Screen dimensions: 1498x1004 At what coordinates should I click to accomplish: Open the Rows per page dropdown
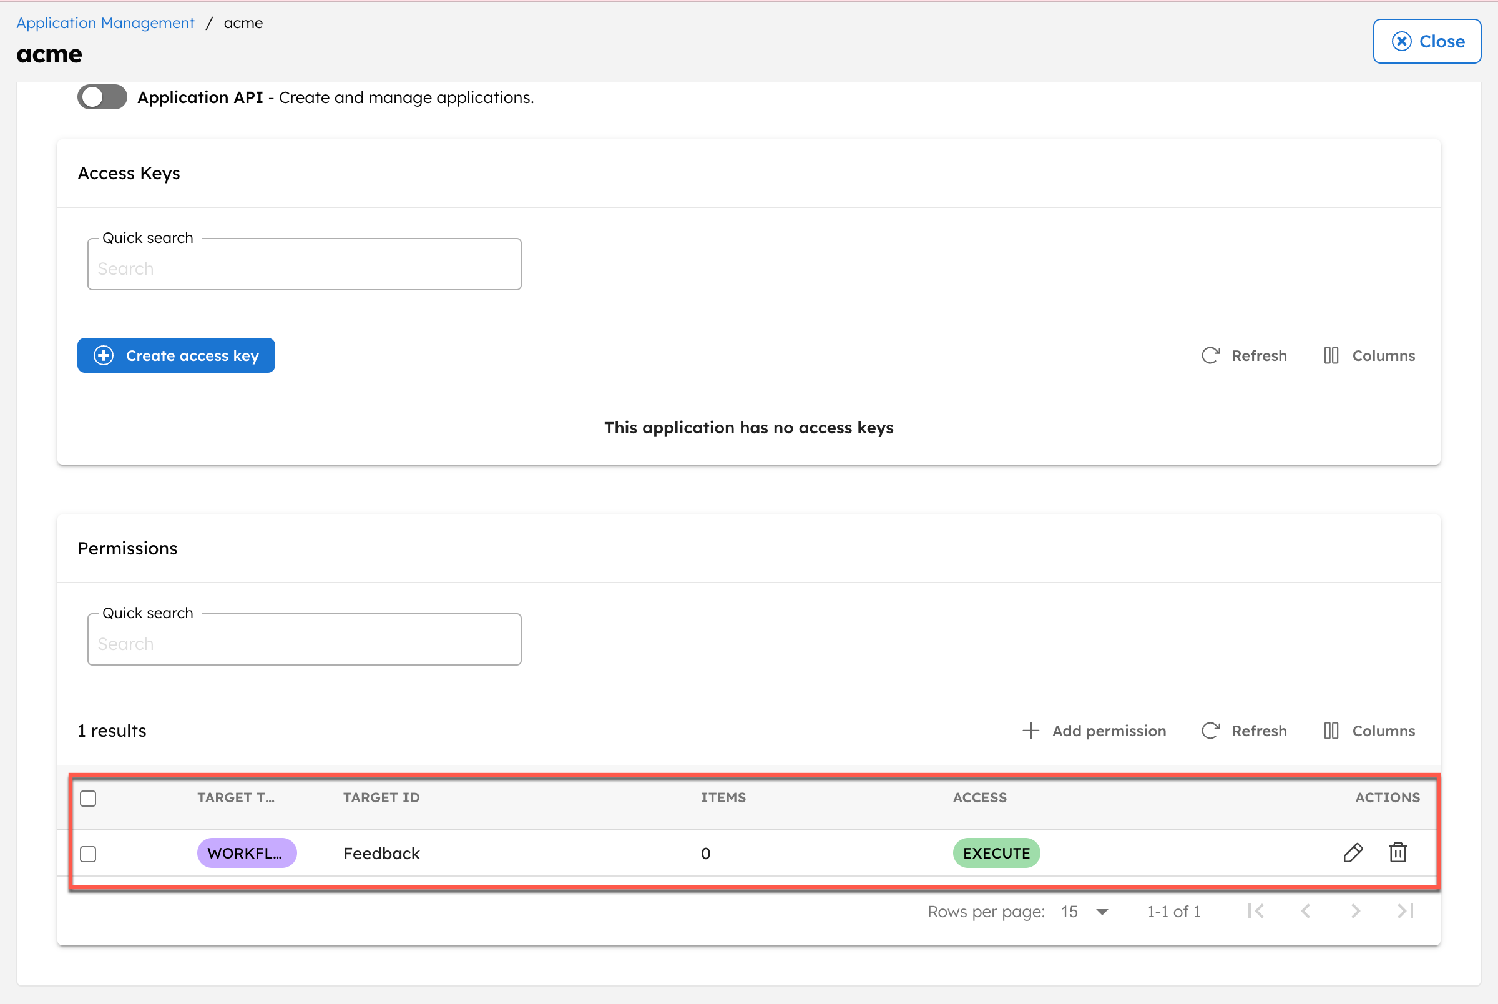(x=1084, y=911)
